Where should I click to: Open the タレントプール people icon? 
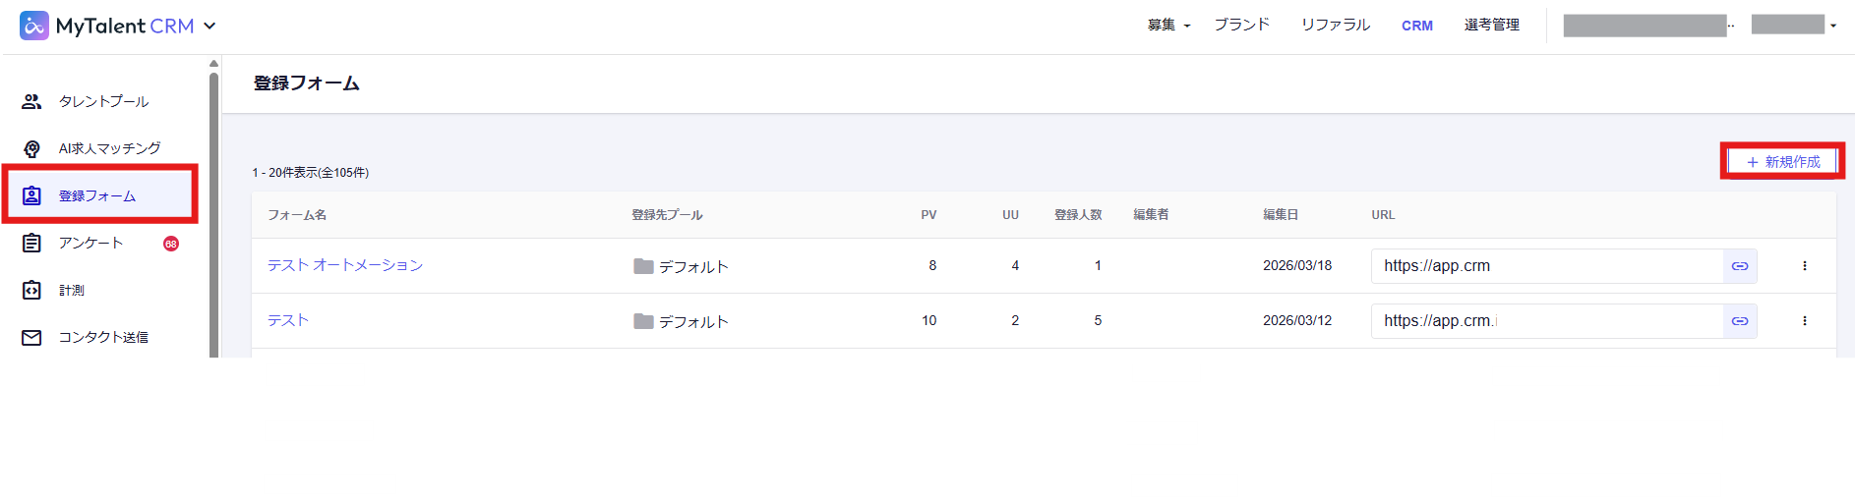pos(31,101)
